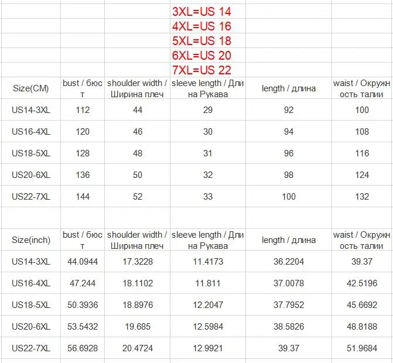Click the red 3XL=US 14 cell
The image size is (393, 363).
[207, 12]
